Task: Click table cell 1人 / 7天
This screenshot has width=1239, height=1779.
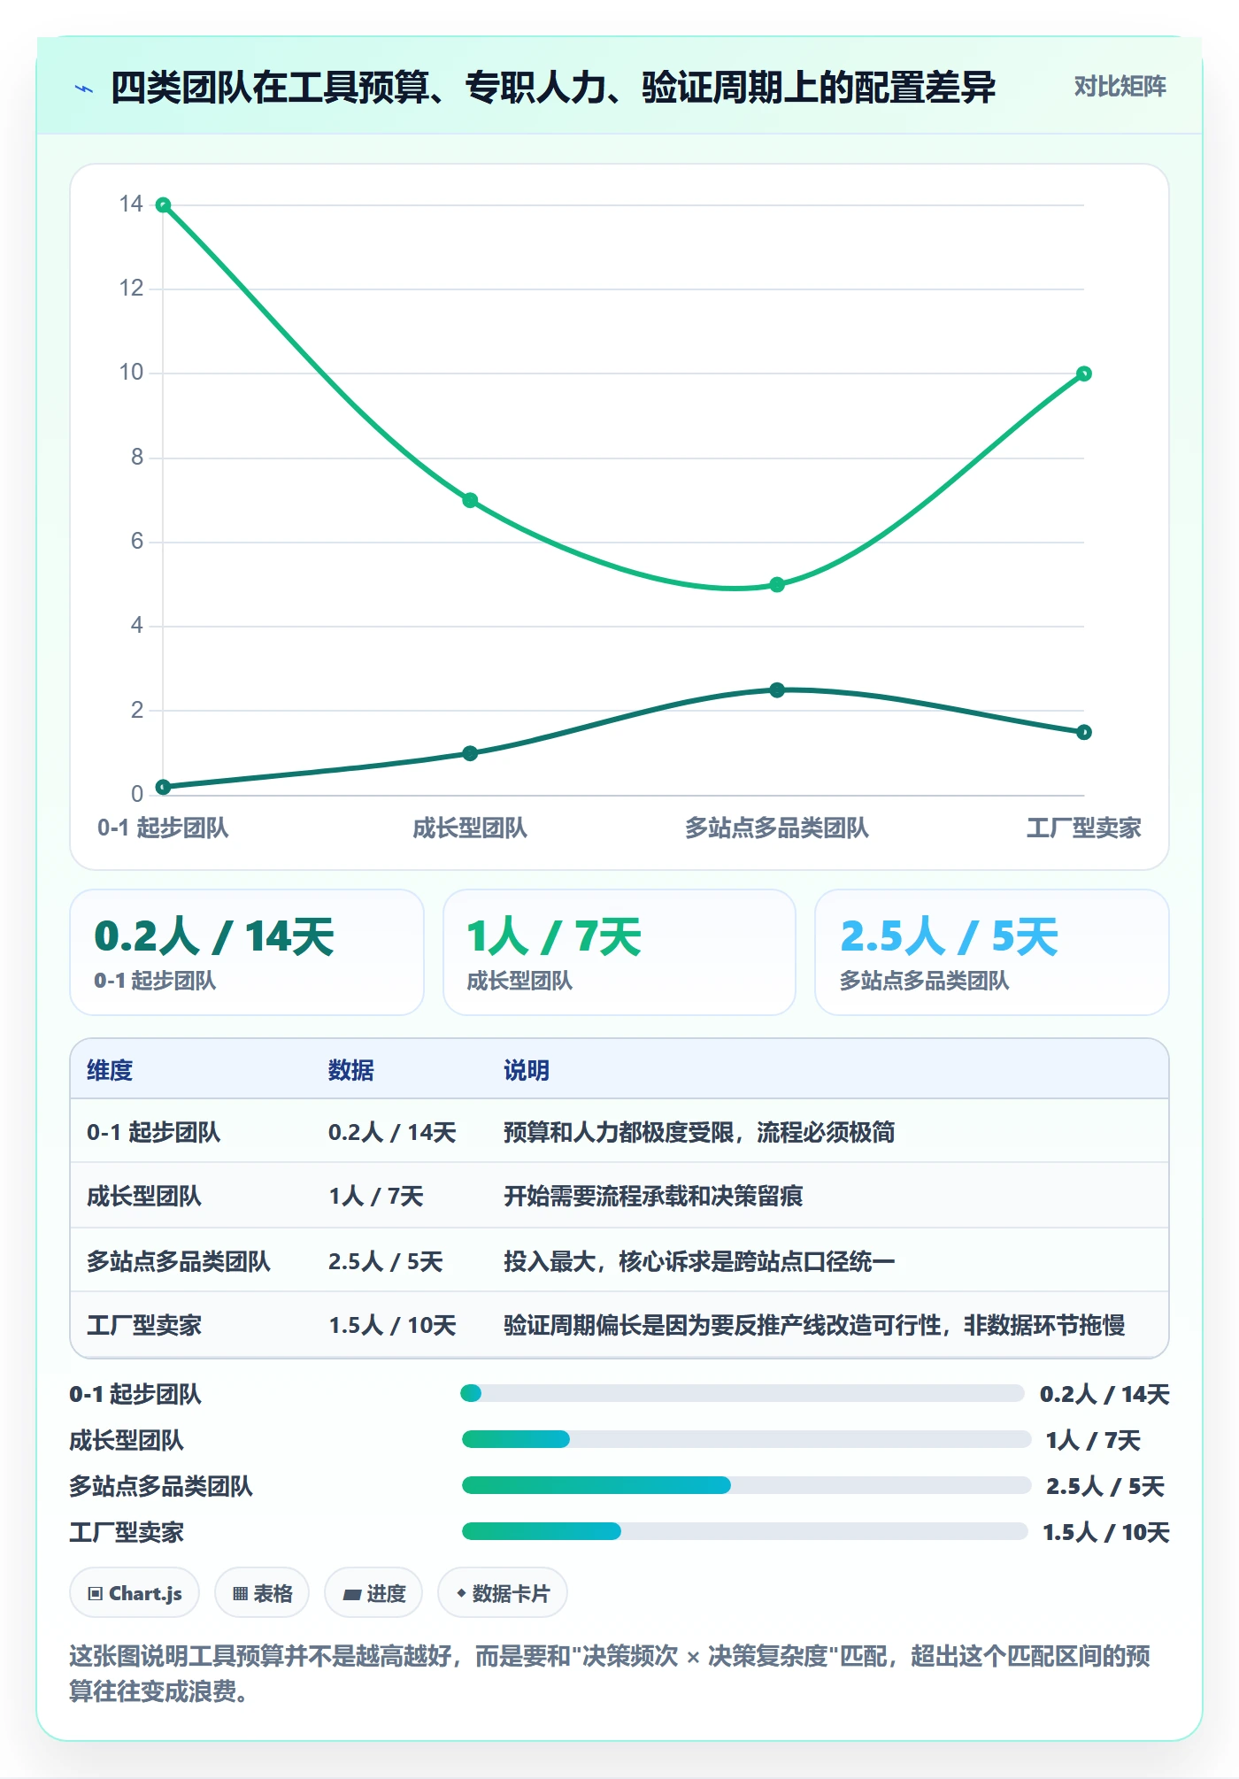Action: [376, 1197]
